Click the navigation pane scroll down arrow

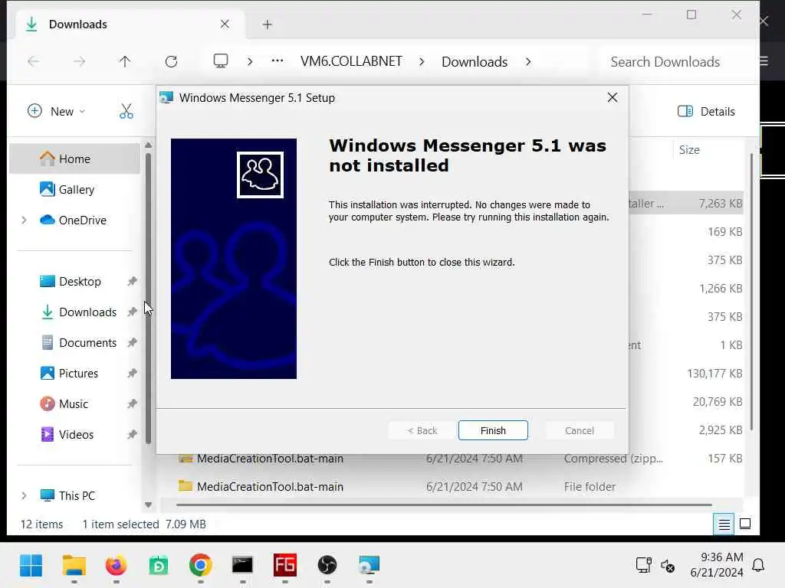pyautogui.click(x=148, y=505)
